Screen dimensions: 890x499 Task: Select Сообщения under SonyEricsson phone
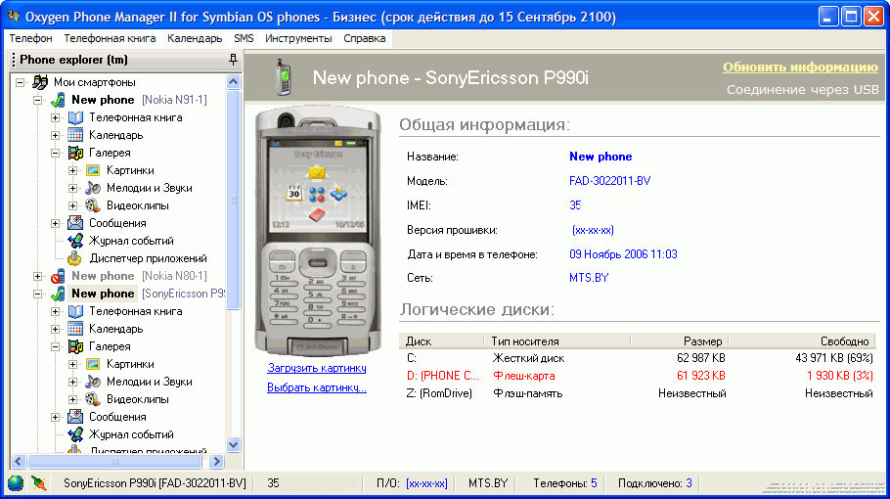pos(117,417)
